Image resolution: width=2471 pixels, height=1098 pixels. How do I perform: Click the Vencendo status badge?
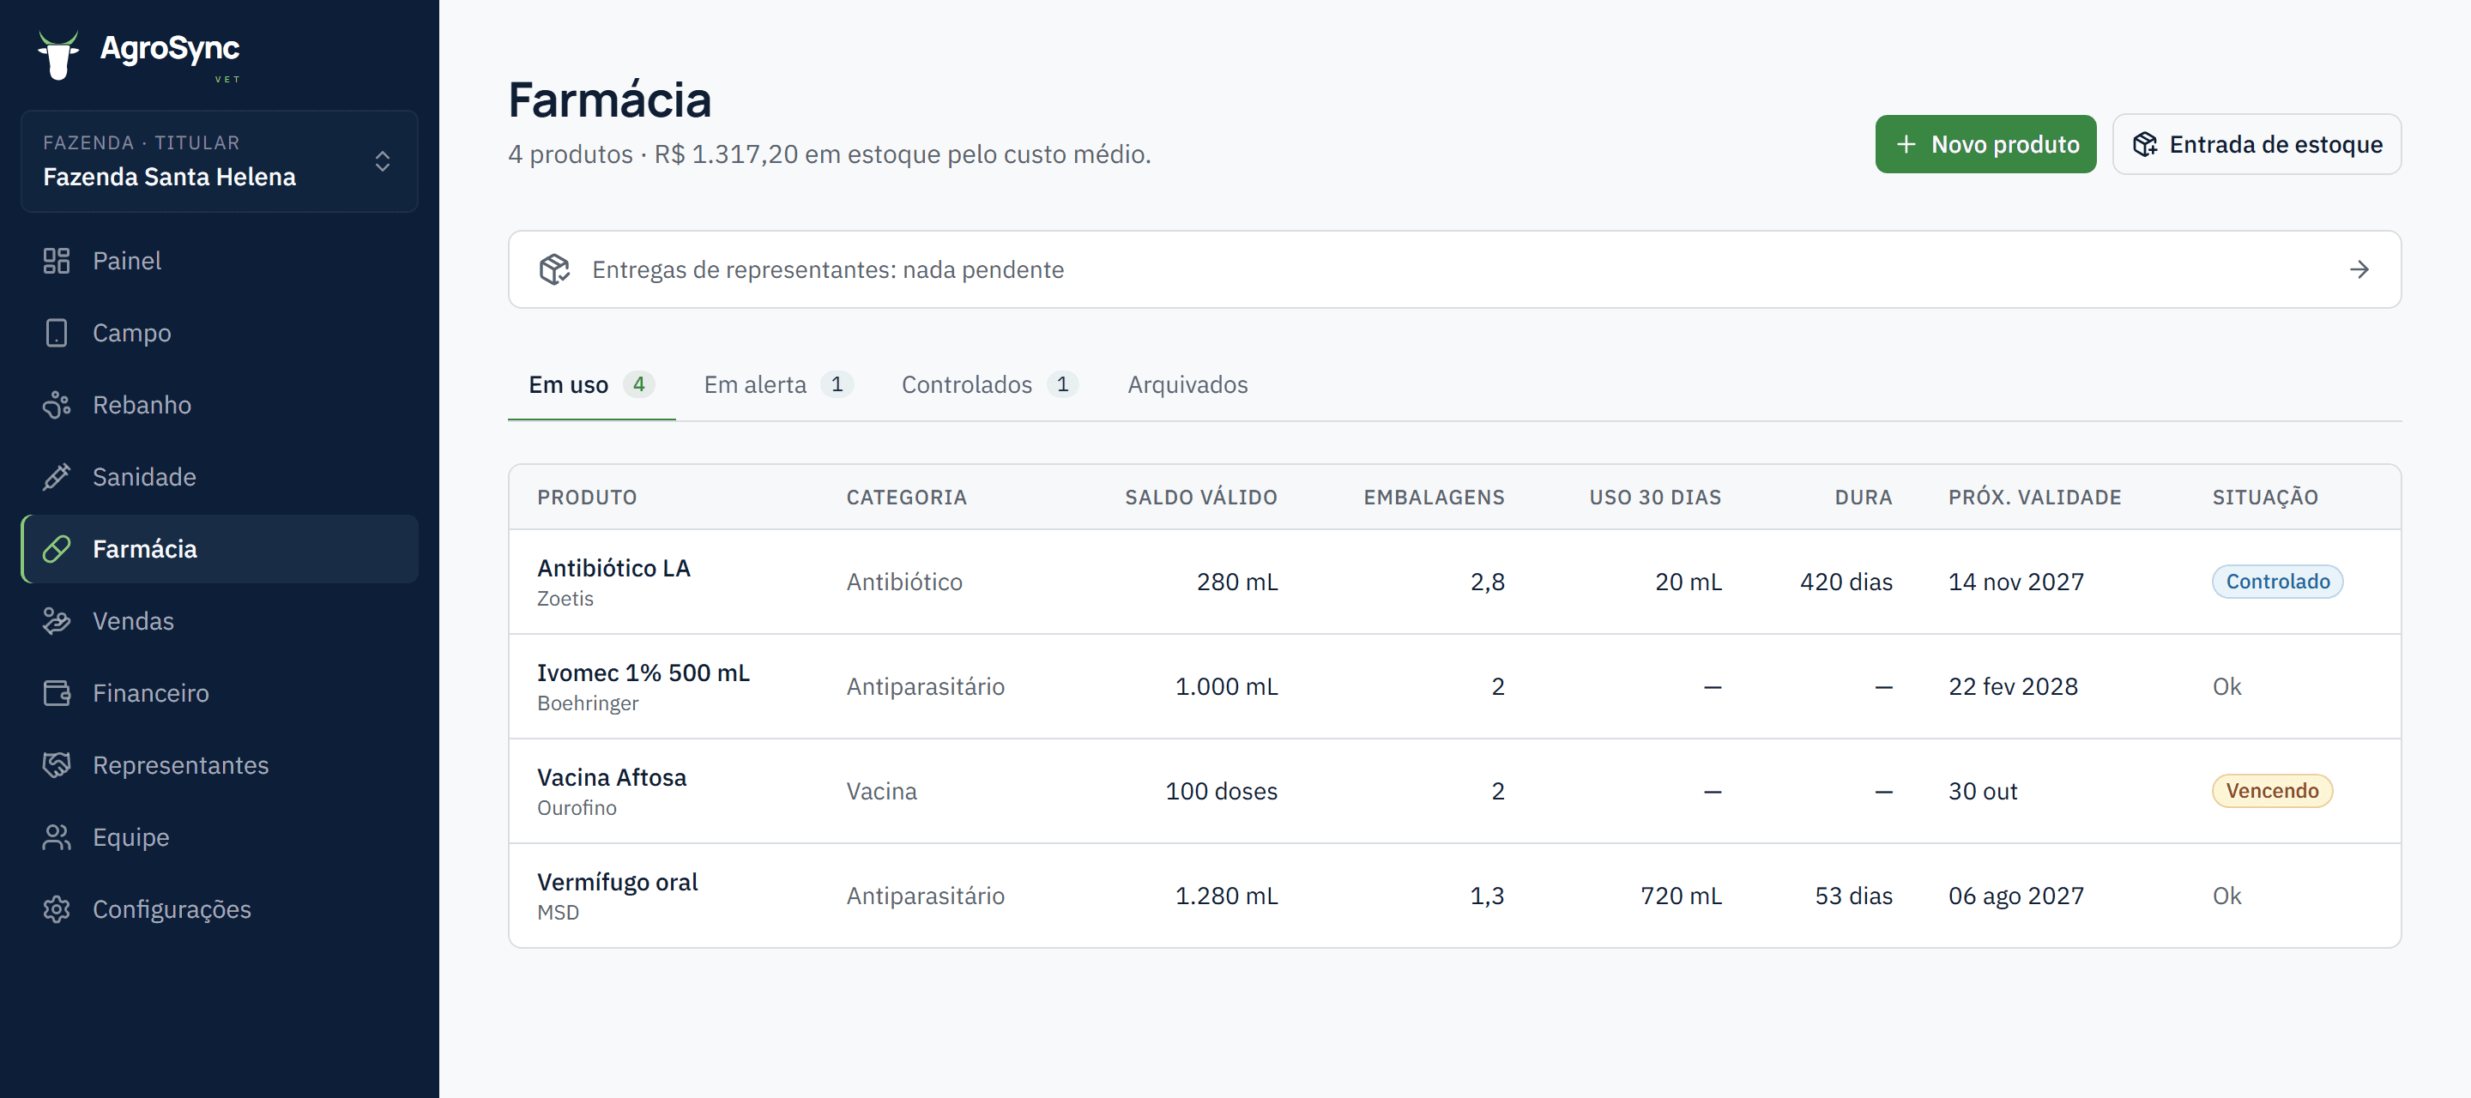pos(2271,790)
